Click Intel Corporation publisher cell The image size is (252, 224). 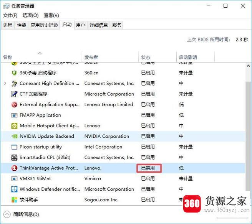(103, 147)
